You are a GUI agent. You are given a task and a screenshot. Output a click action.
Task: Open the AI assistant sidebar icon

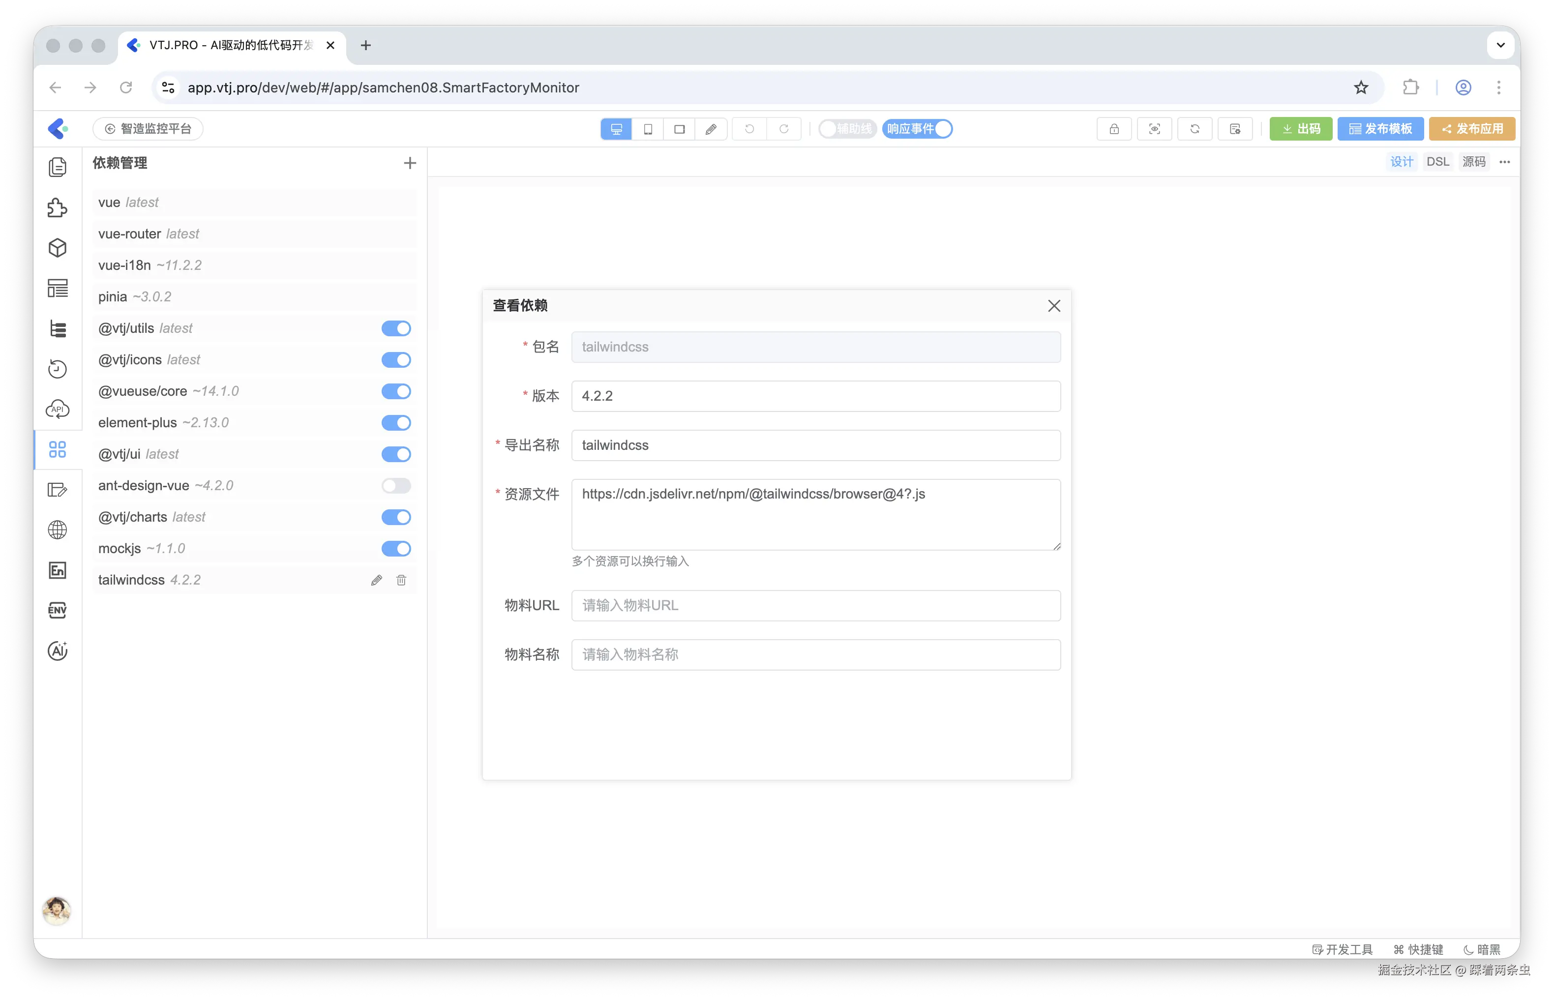coord(57,650)
